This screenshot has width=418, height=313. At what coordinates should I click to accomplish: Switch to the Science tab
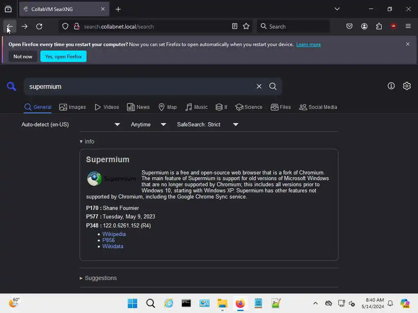click(249, 107)
